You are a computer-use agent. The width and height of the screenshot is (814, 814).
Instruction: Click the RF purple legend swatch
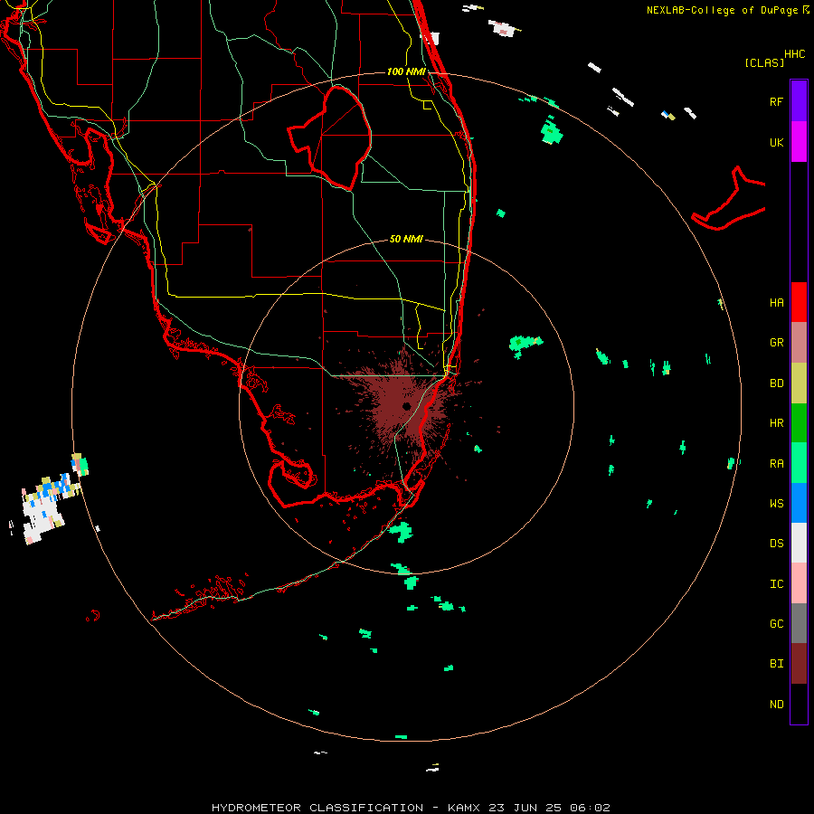point(799,101)
